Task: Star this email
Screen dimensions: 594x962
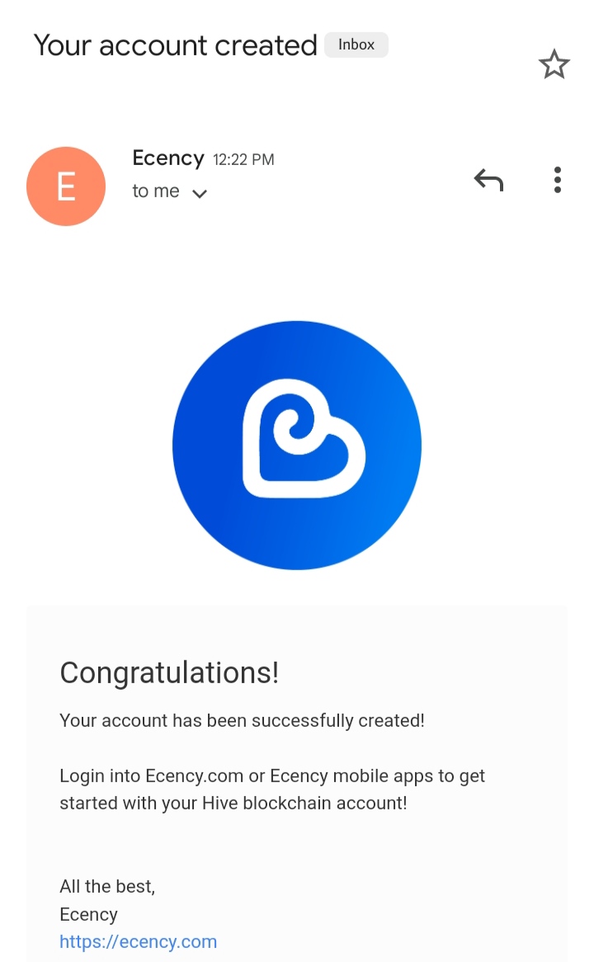Action: tap(554, 64)
